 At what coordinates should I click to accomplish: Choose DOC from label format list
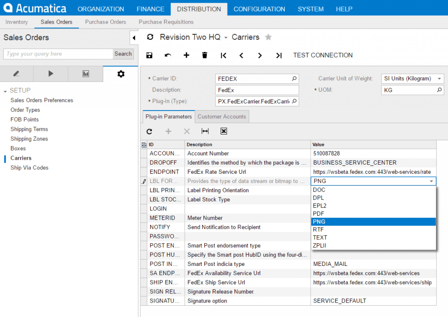tap(373, 190)
